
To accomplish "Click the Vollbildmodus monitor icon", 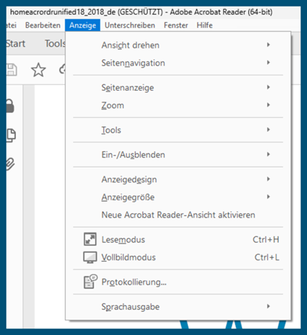I will (x=90, y=258).
